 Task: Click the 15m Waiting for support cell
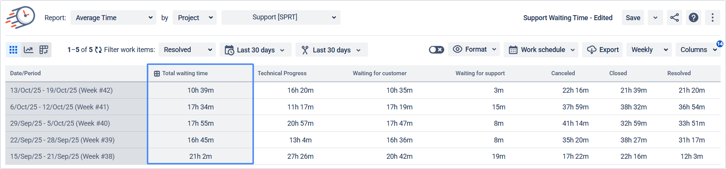(x=499, y=107)
